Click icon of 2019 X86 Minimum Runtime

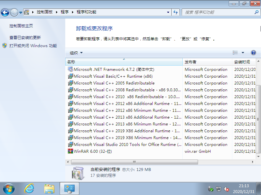pos(70,137)
